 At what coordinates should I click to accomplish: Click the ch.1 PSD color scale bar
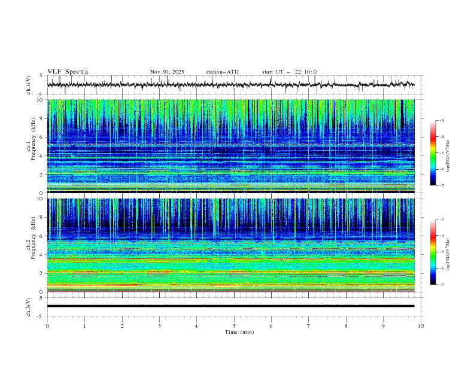coord(433,153)
